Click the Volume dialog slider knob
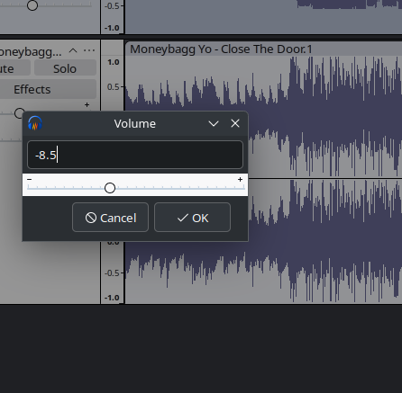Viewport: 402px width, 393px height. click(x=110, y=188)
